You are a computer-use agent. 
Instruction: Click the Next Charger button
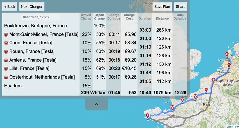(32, 6)
